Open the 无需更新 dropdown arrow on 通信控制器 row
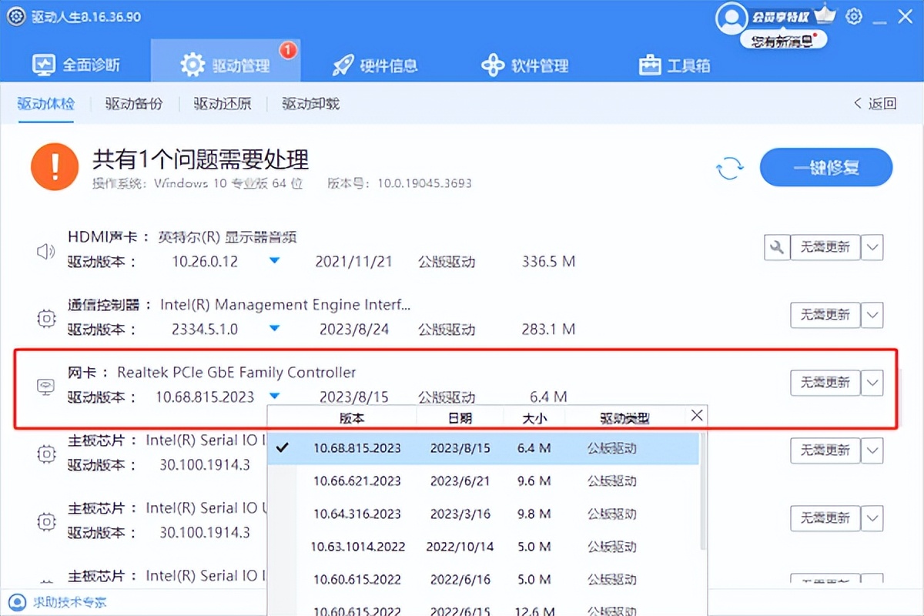Image resolution: width=924 pixels, height=616 pixels. pos(872,315)
